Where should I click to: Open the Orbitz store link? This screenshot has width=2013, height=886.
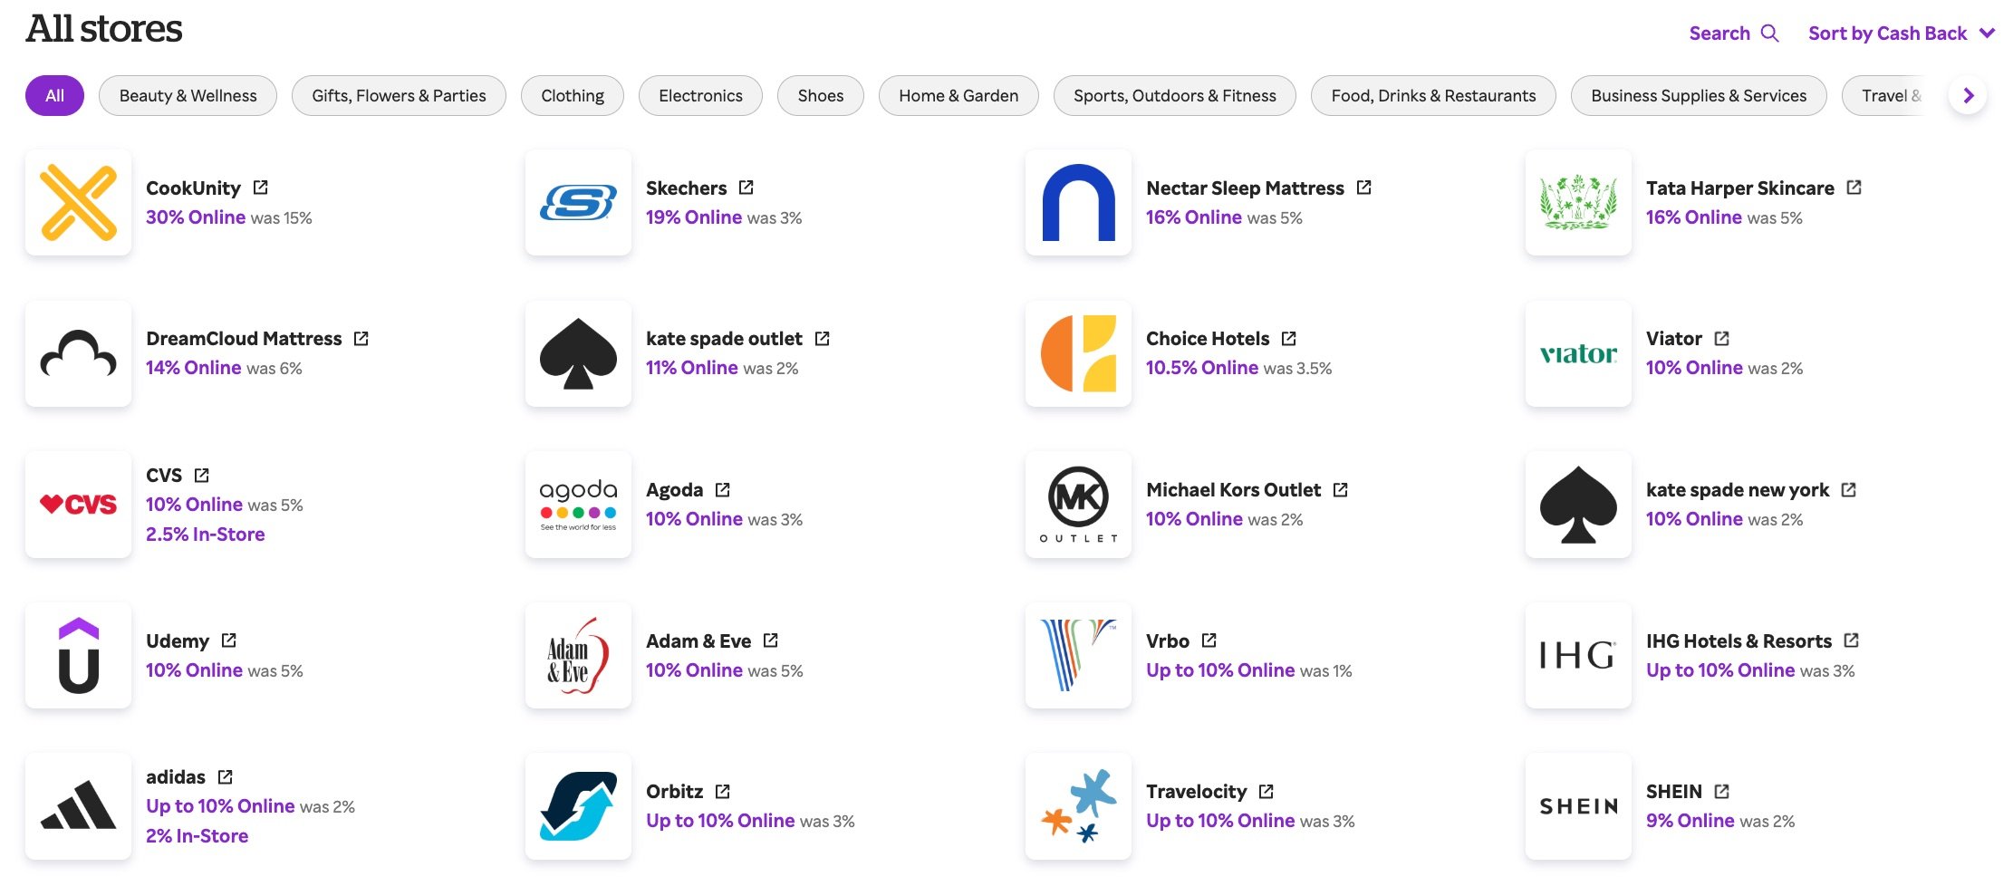click(674, 791)
